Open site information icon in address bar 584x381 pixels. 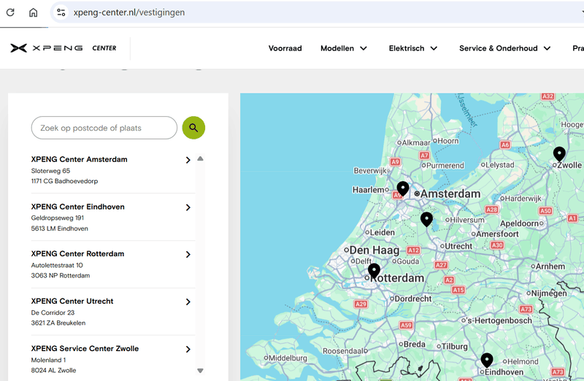[x=61, y=12]
